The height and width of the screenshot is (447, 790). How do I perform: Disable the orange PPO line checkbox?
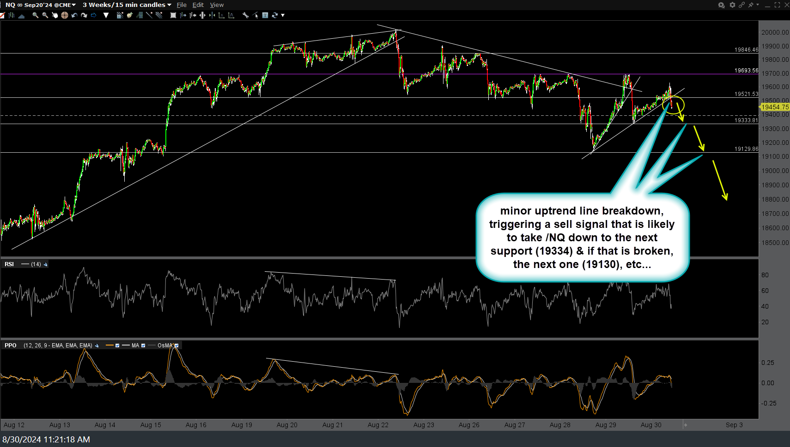(x=117, y=345)
